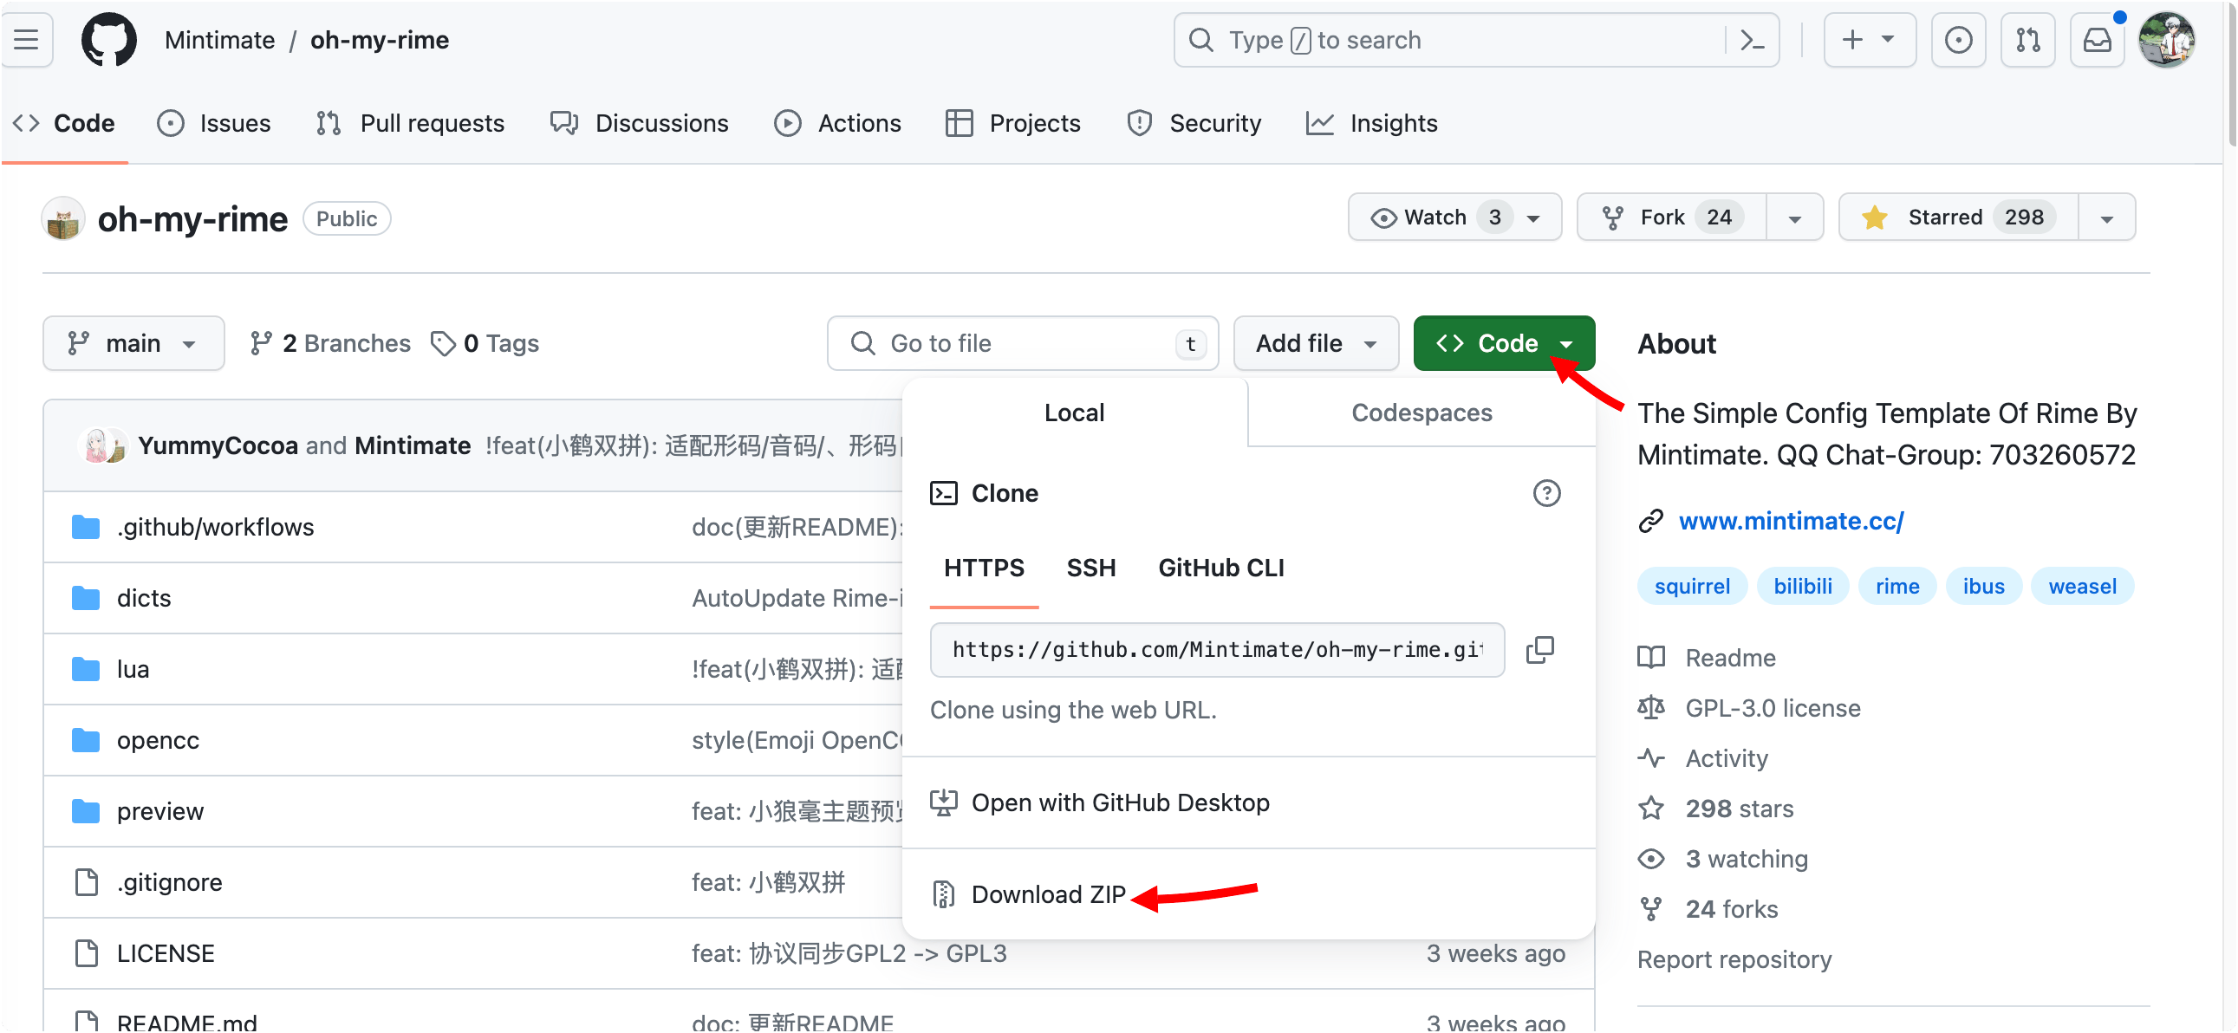Viewport: 2238px width, 1033px height.
Task: Click Report repository link
Action: pos(1734,961)
